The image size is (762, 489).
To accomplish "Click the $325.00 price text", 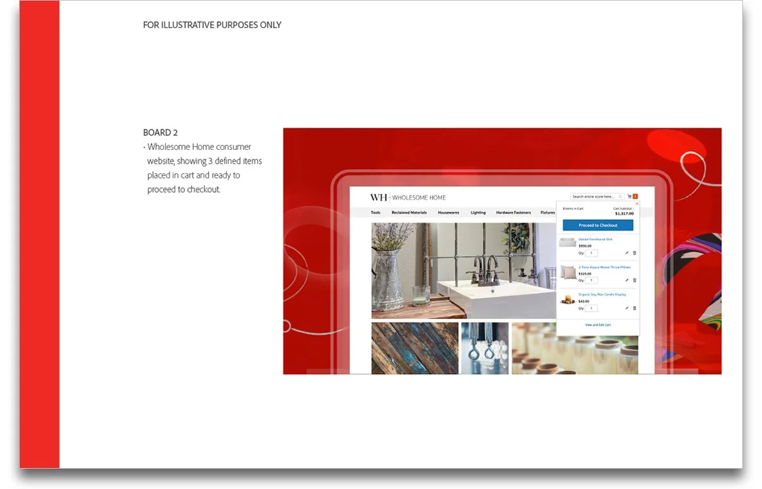I will [585, 274].
